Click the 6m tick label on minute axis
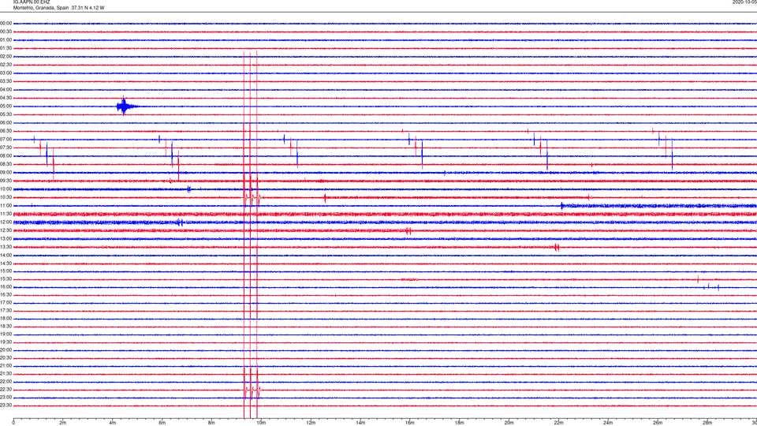The height and width of the screenshot is (426, 757). [x=162, y=423]
